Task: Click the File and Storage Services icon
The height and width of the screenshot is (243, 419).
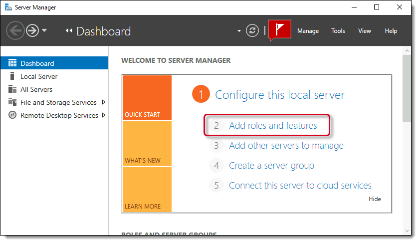Action: tap(12, 102)
